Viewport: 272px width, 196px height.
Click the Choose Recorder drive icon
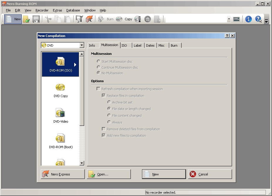[236, 19]
